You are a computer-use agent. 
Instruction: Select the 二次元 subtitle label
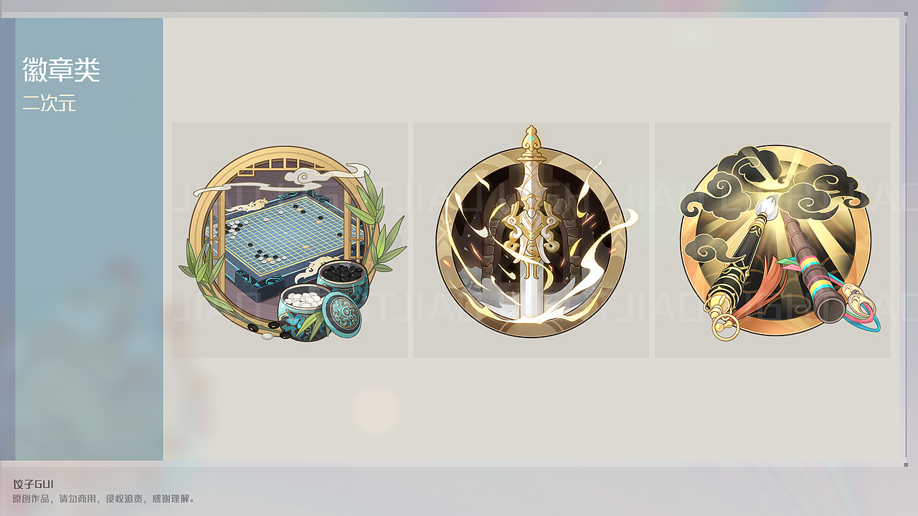pos(49,104)
